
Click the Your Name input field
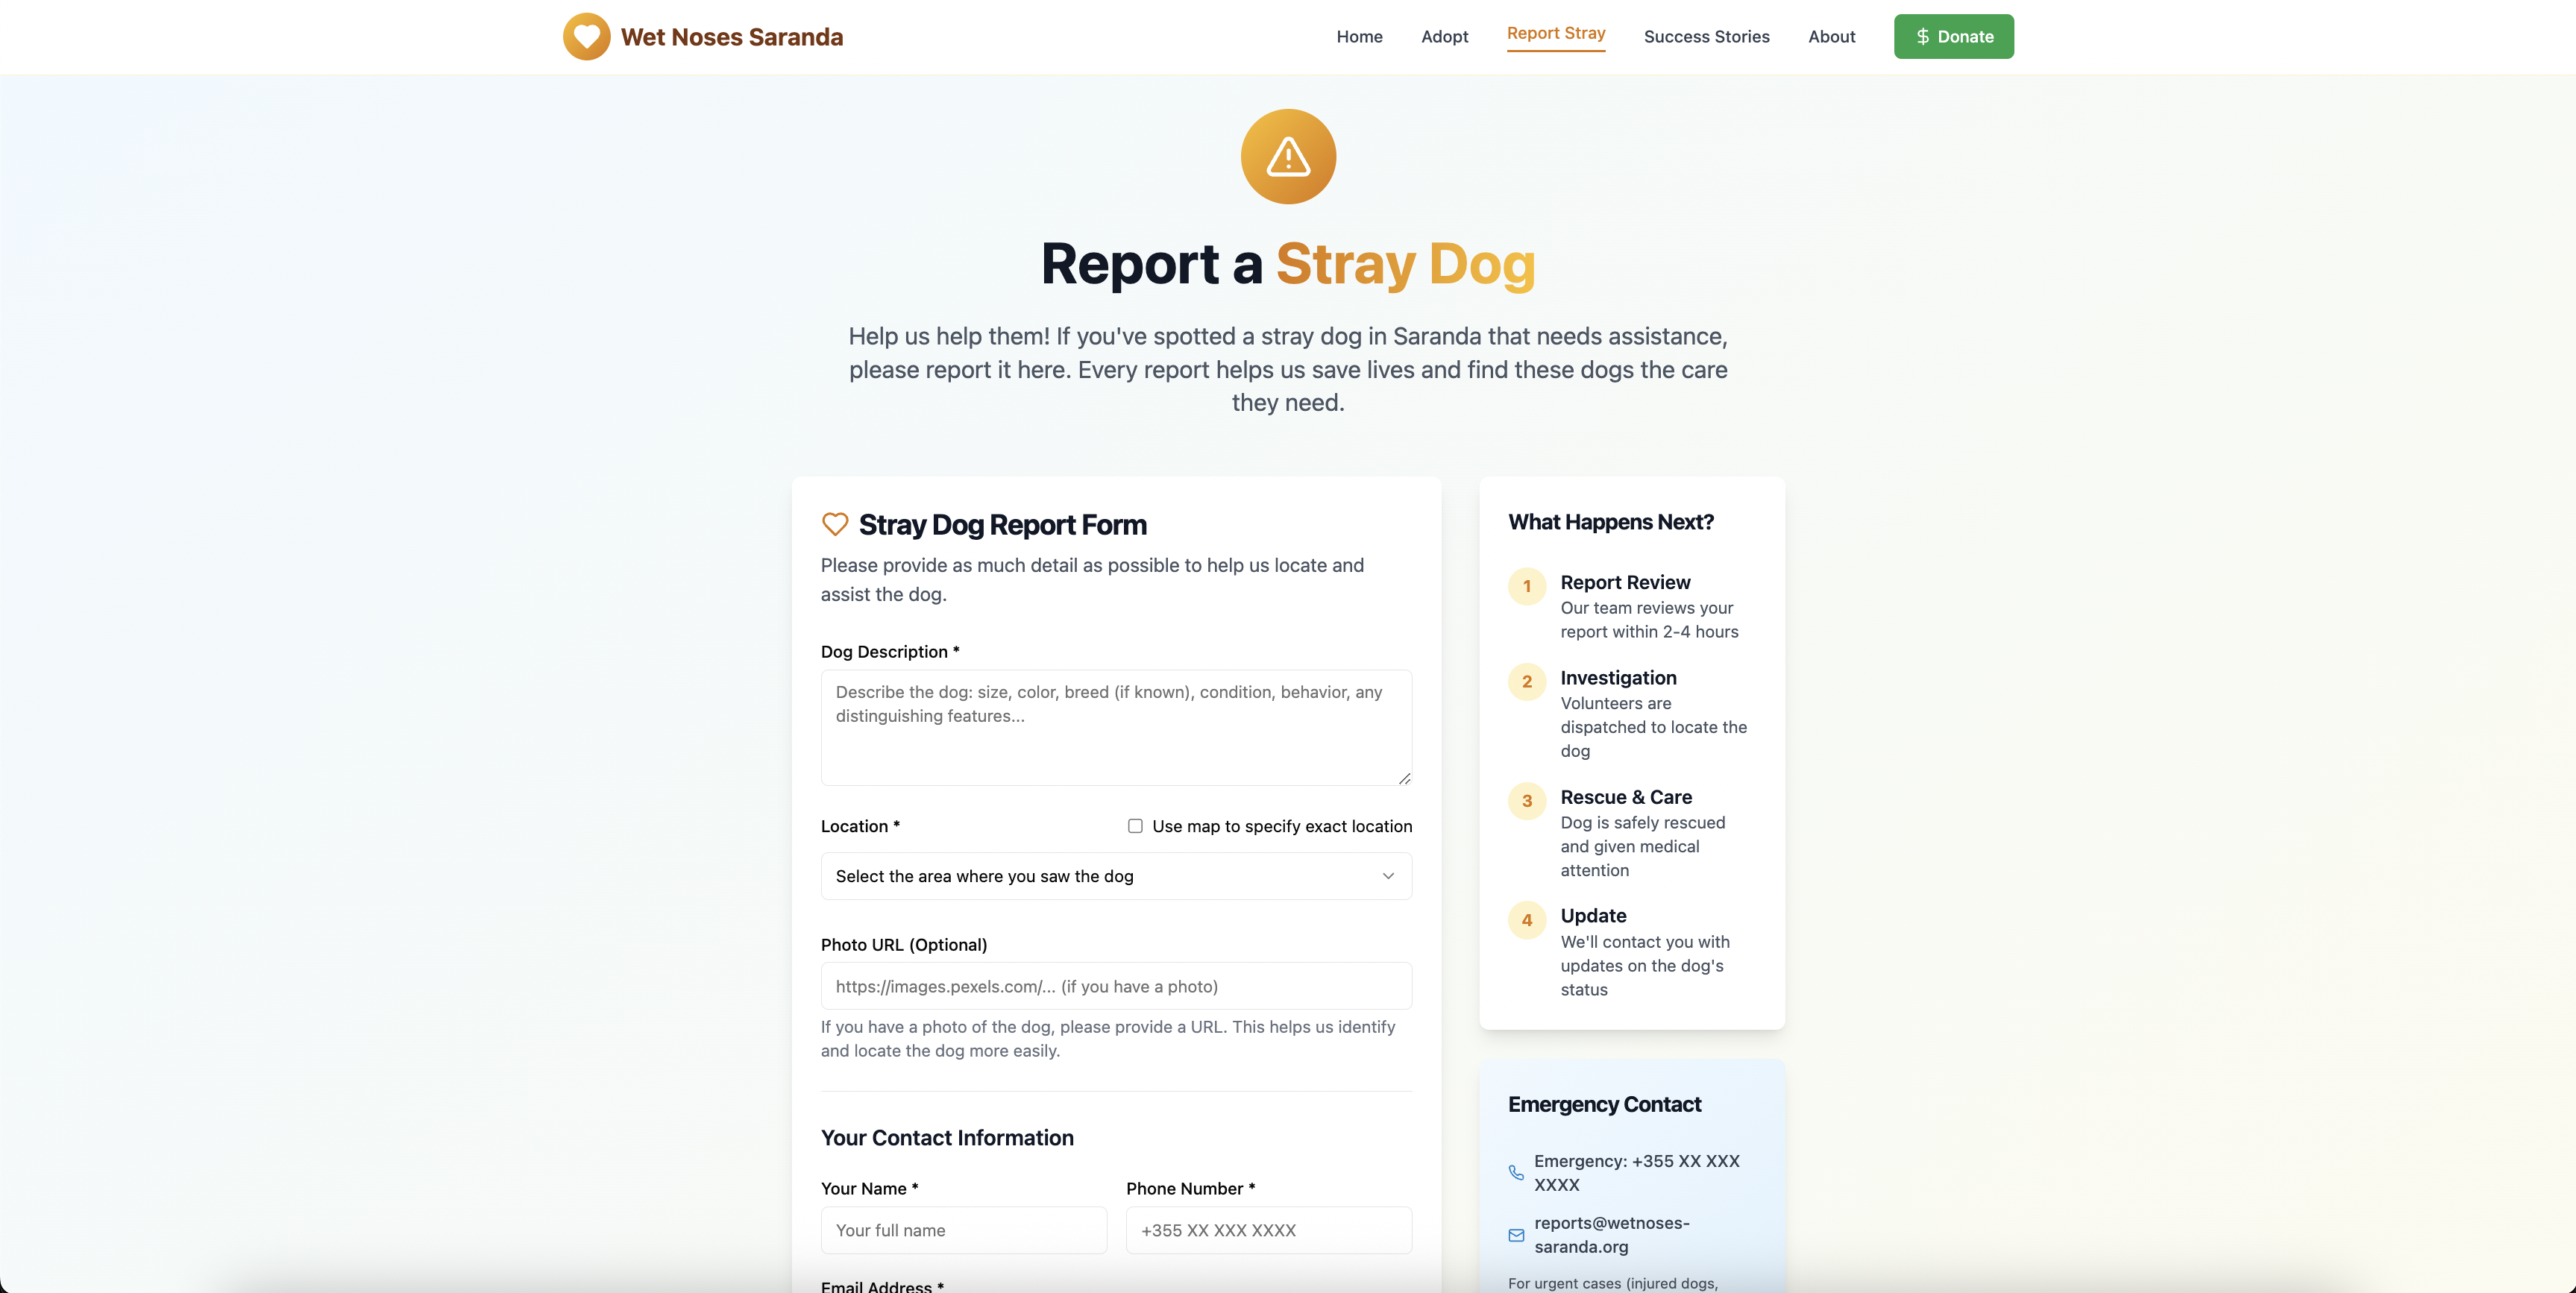(x=963, y=1230)
